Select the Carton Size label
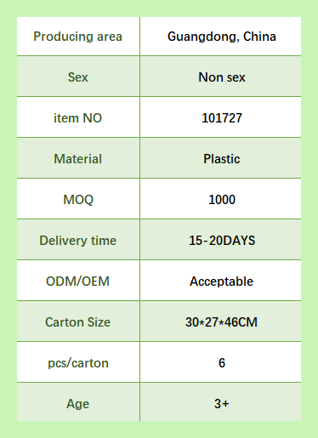Image resolution: width=318 pixels, height=438 pixels. click(77, 322)
